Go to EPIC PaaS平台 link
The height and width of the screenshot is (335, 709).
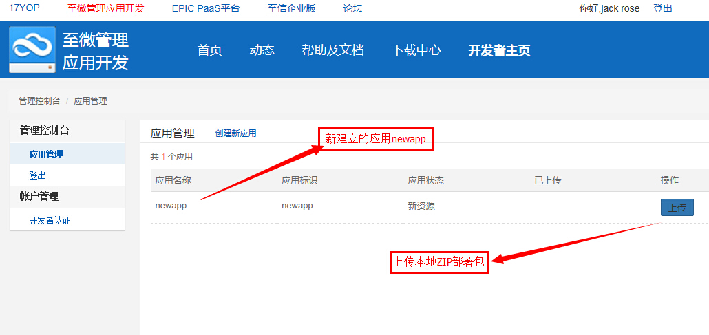pyautogui.click(x=207, y=8)
